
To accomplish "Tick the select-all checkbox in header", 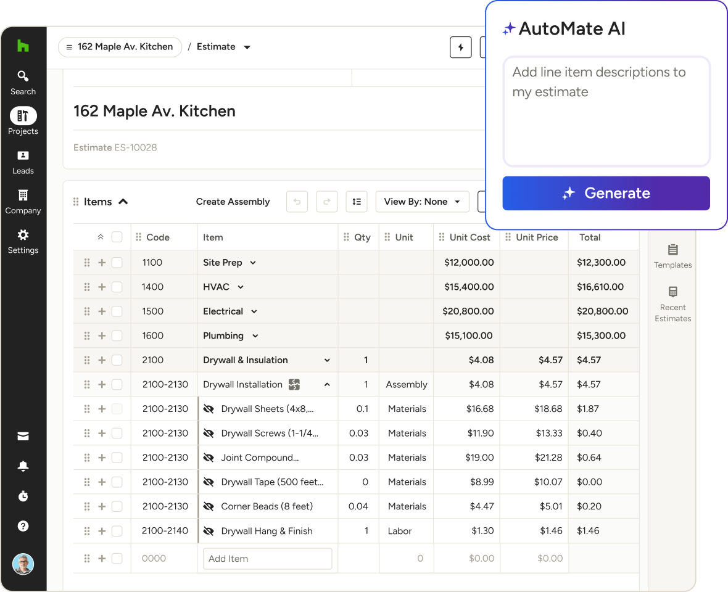I will tap(117, 237).
